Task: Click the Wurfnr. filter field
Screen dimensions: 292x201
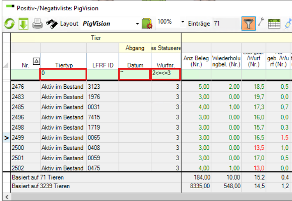Action: [x=166, y=74]
